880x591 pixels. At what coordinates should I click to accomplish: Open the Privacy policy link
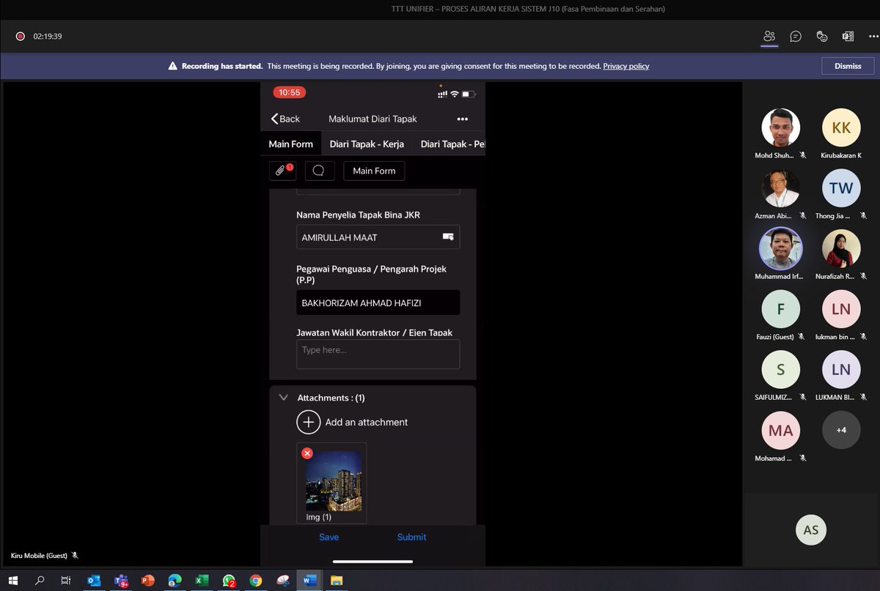tap(626, 66)
